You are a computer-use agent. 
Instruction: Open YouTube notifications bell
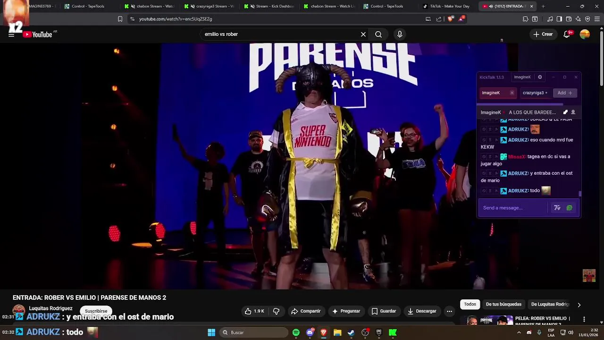567,34
